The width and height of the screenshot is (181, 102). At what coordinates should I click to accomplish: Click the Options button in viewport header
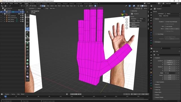click(x=146, y=8)
